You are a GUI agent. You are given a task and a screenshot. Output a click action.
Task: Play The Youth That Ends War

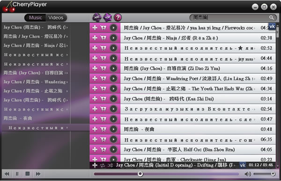coord(113,89)
